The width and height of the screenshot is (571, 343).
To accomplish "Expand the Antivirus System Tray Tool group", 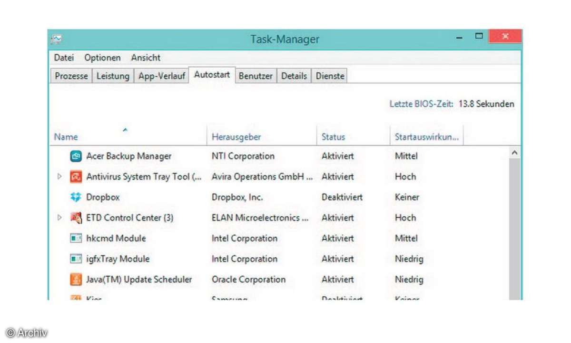I will pyautogui.click(x=59, y=176).
